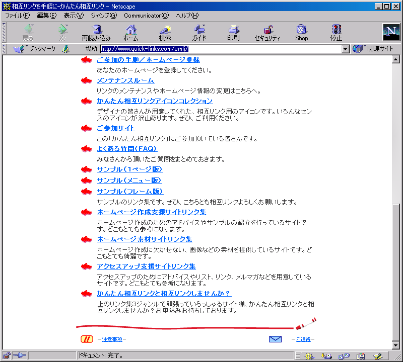The width and height of the screenshot is (403, 362).
Task: Open the メンテナンスルーム link
Action: 125,80
